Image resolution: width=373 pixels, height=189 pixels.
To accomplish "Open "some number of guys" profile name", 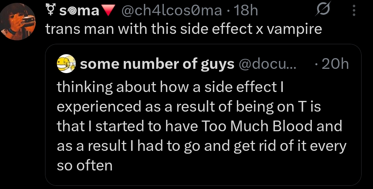I will pyautogui.click(x=157, y=64).
